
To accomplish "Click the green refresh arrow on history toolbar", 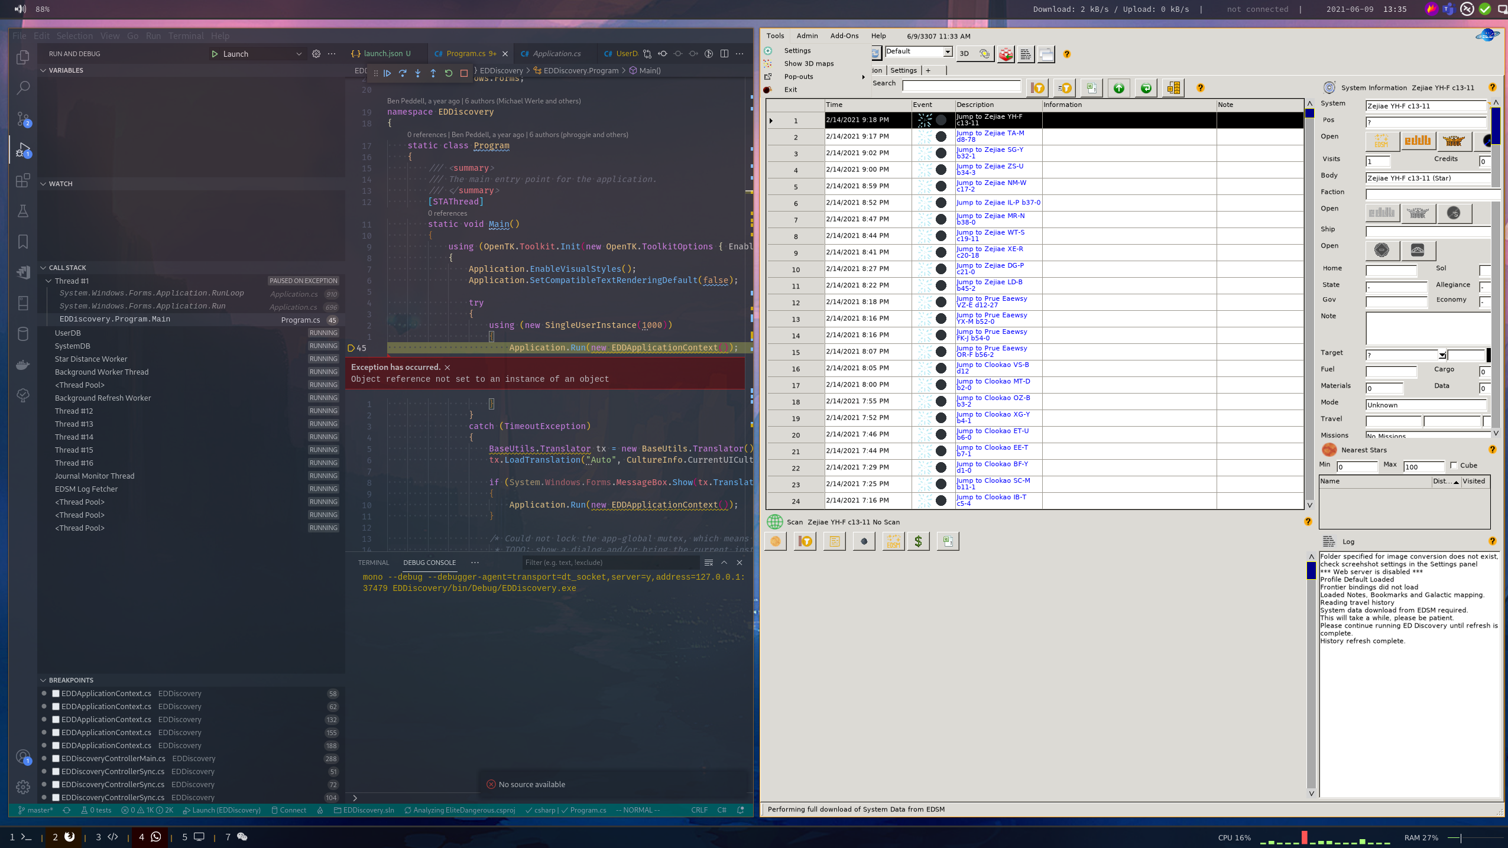I will 1146,87.
